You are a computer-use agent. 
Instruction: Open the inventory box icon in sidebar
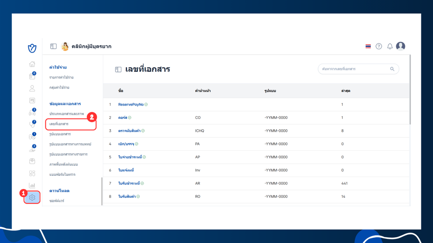point(32,161)
